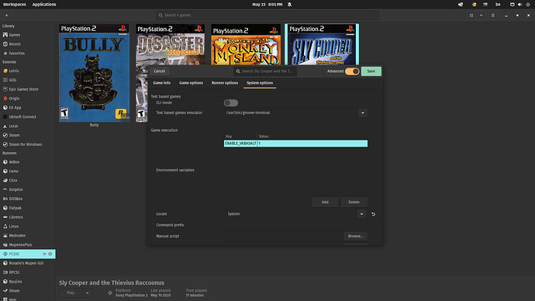Screen dimensions: 535x301
Task: Open the keyboard layout indicator
Action: (x=498, y=5)
